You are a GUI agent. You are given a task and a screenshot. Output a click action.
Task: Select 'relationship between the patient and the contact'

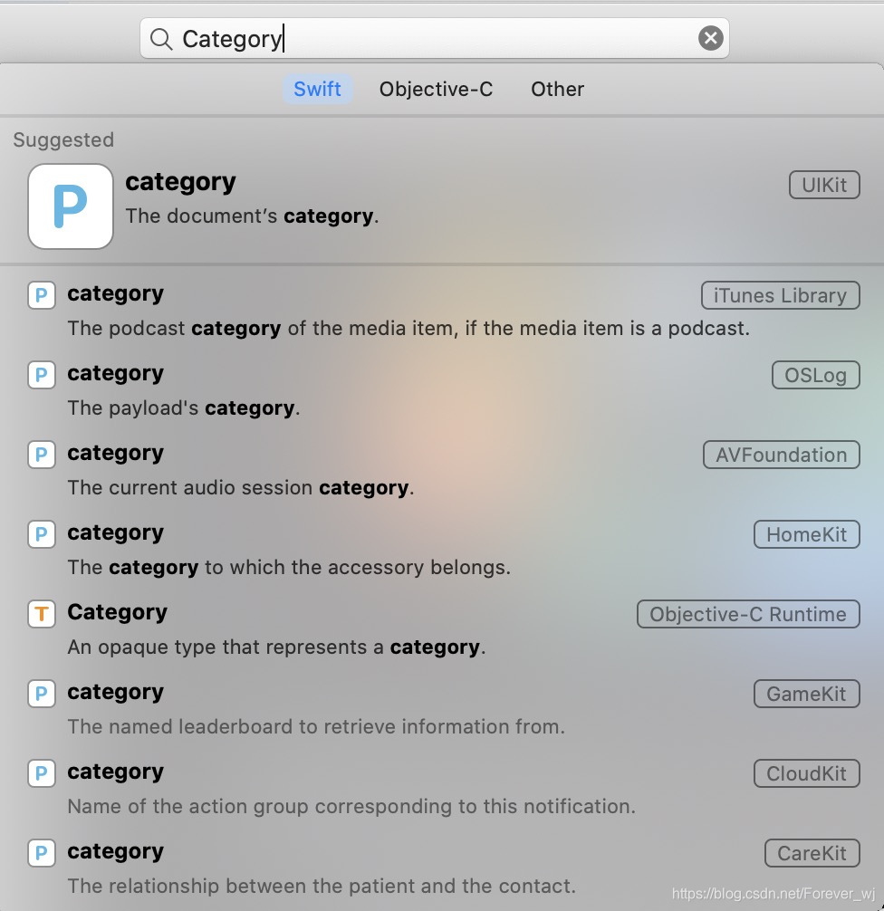pyautogui.click(x=322, y=886)
